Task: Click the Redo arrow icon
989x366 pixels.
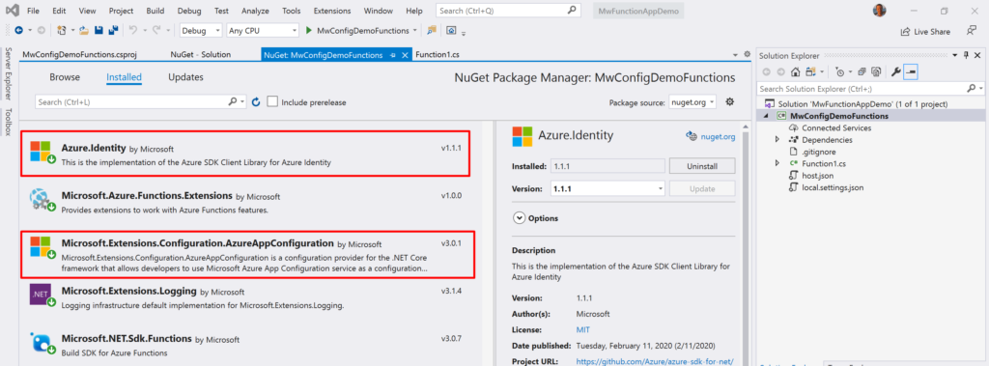Action: (x=155, y=30)
